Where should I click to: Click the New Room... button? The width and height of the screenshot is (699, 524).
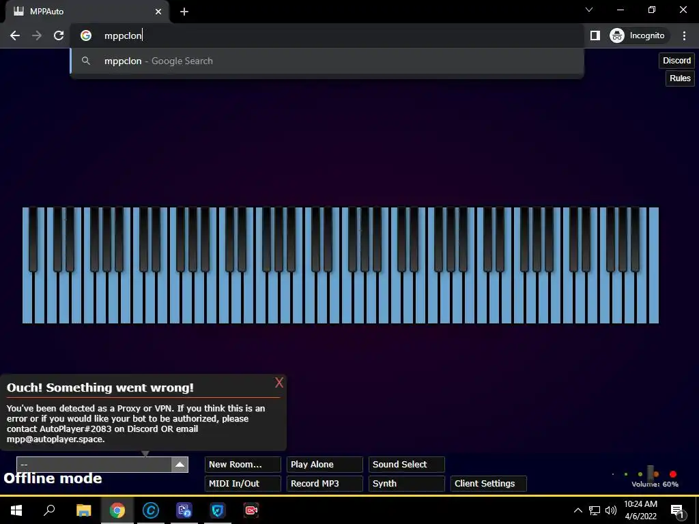(x=242, y=464)
